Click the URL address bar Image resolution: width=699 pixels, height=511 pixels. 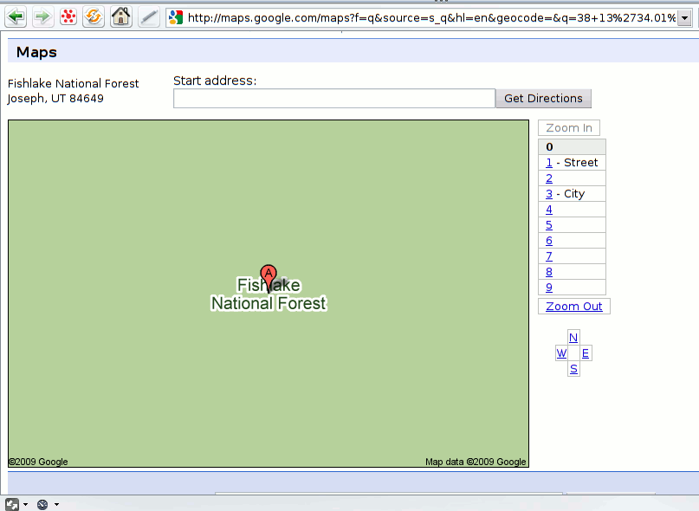tap(429, 17)
